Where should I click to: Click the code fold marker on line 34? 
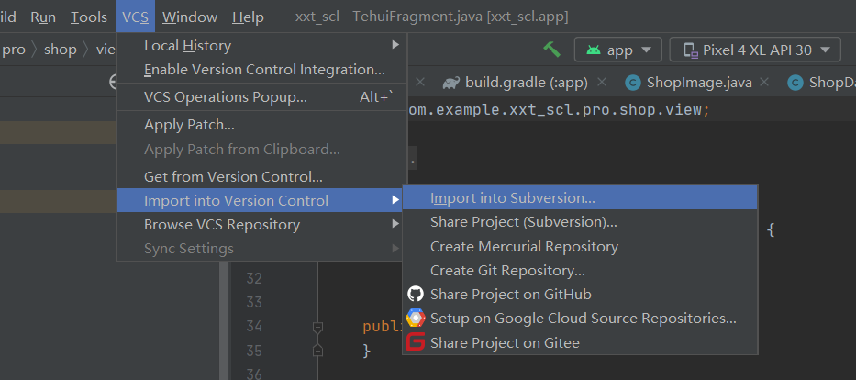click(317, 327)
